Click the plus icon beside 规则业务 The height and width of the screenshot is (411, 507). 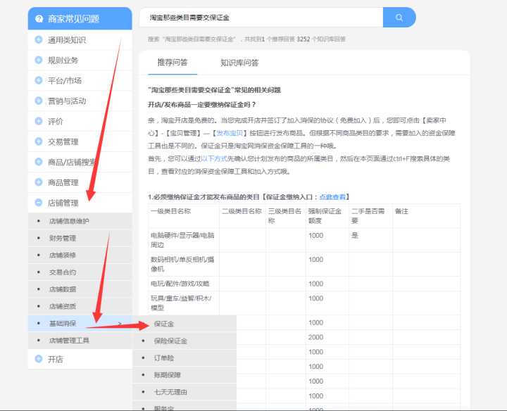coord(39,61)
